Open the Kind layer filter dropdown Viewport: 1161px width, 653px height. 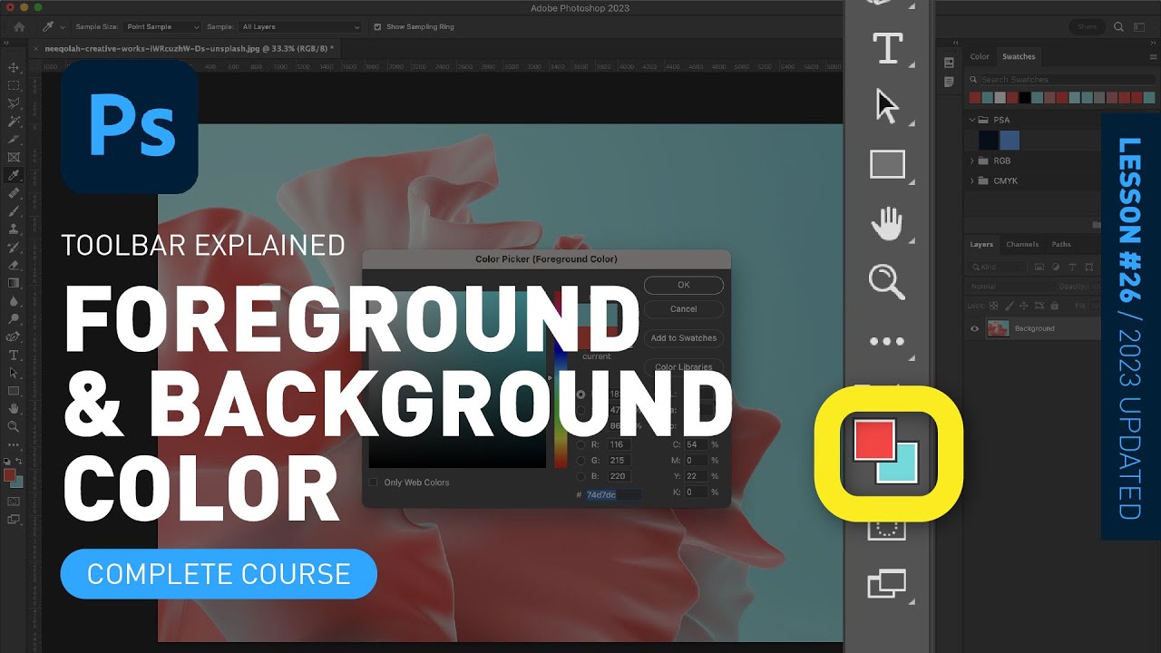(x=997, y=268)
